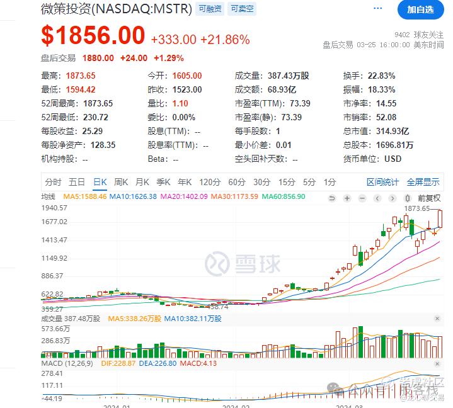Image resolution: width=453 pixels, height=408 pixels.
Task: Switch to the 分时 intraday tab
Action: (x=53, y=182)
